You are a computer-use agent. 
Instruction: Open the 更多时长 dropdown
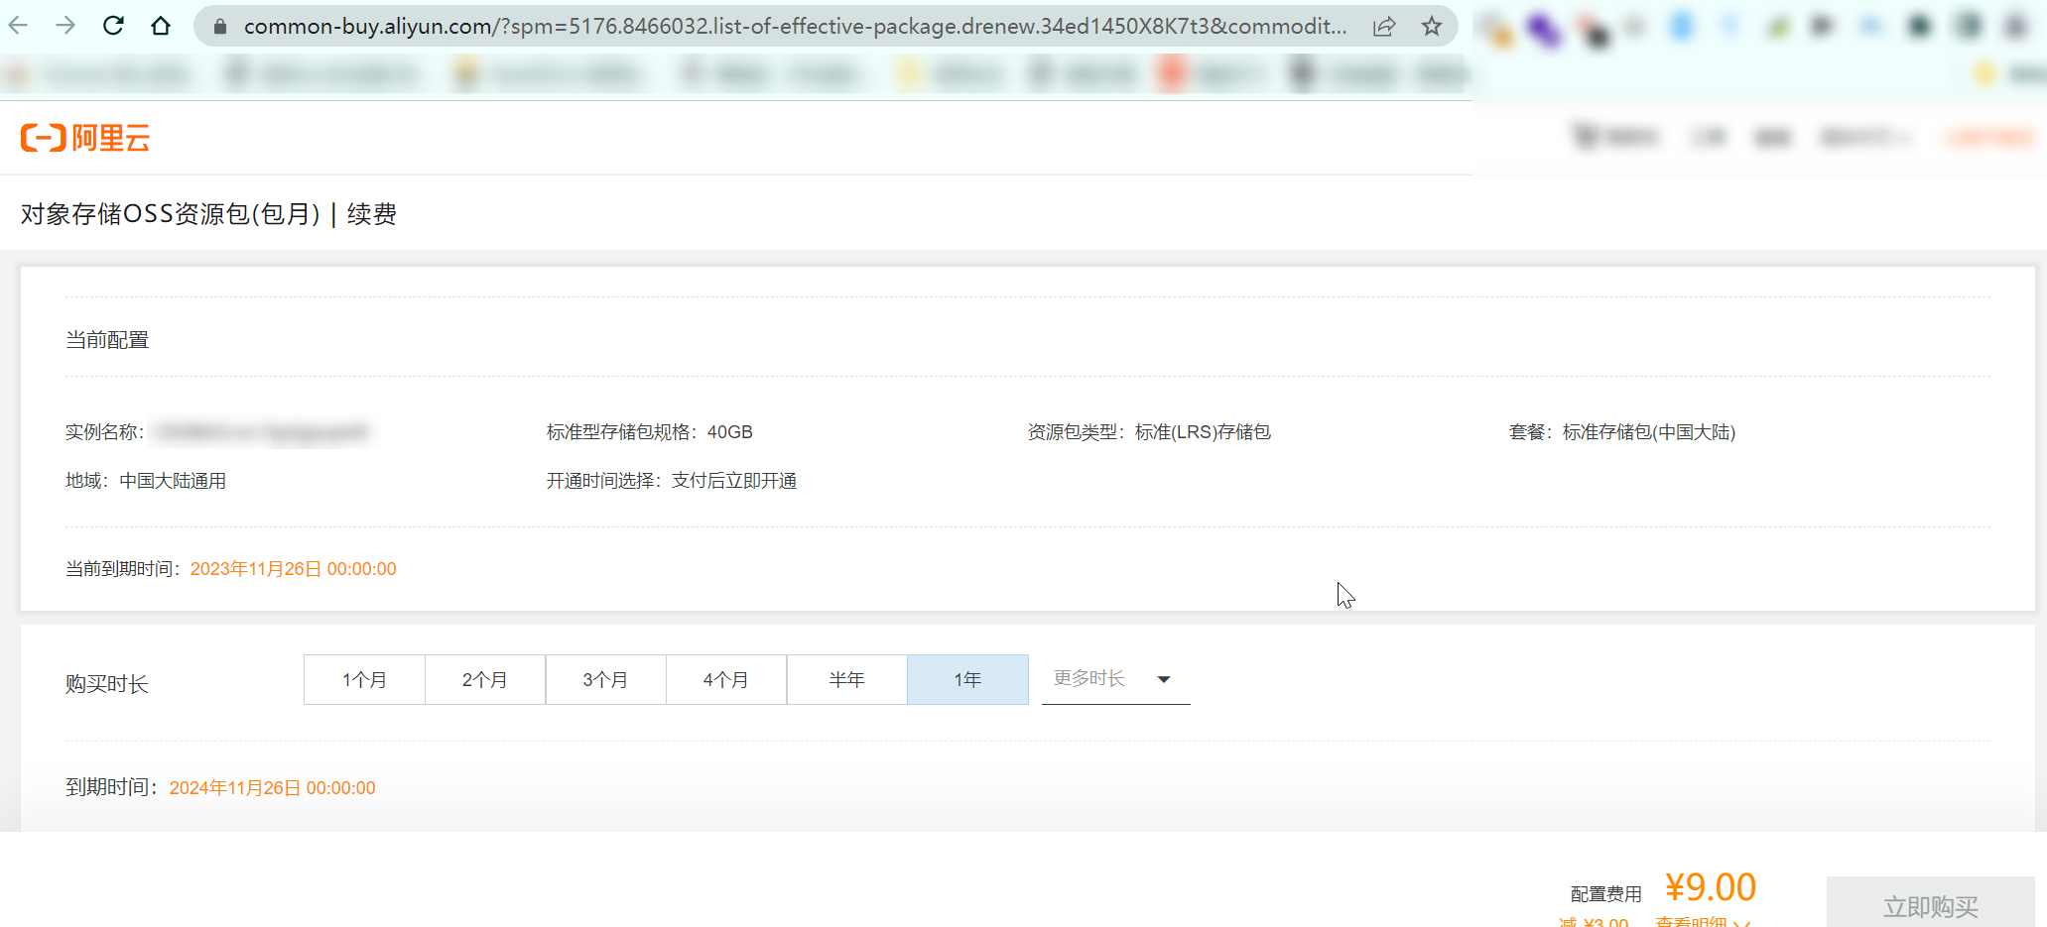point(1115,679)
